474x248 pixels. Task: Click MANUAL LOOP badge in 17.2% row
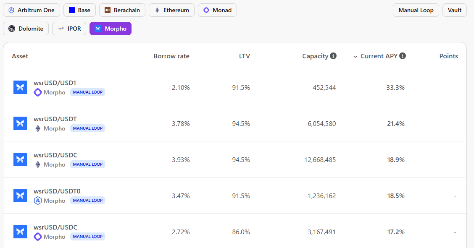point(88,237)
